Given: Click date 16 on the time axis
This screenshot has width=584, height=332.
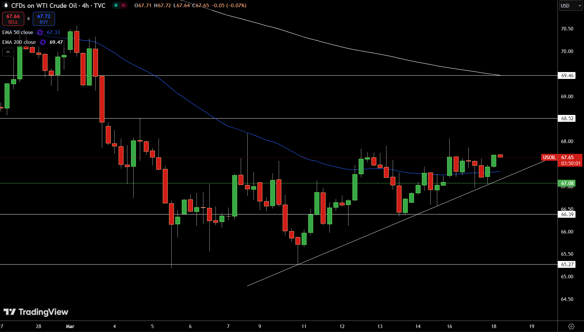Looking at the screenshot, I should coord(449,326).
